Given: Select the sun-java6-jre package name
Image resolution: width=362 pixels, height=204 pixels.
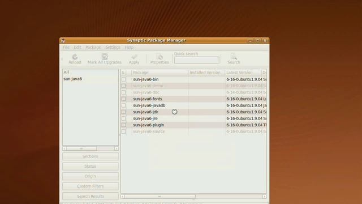Looking at the screenshot, I should point(145,118).
